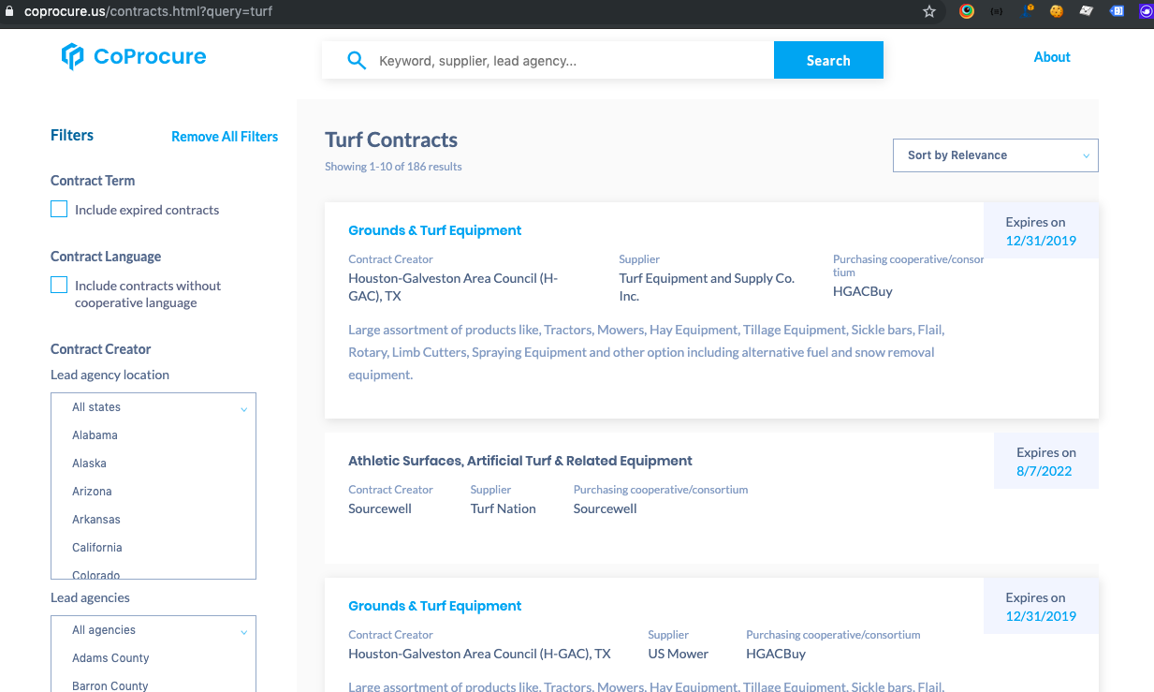
Task: Open the purple circular extension icon
Action: point(1147,11)
